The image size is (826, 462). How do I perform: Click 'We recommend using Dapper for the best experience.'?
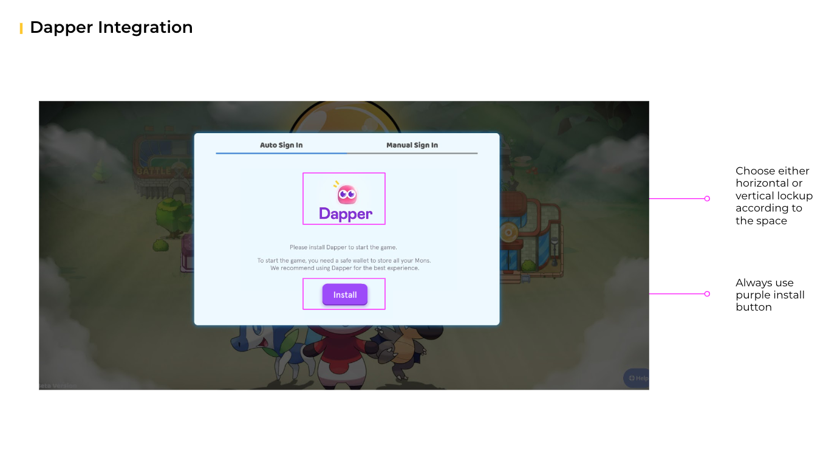coord(344,268)
